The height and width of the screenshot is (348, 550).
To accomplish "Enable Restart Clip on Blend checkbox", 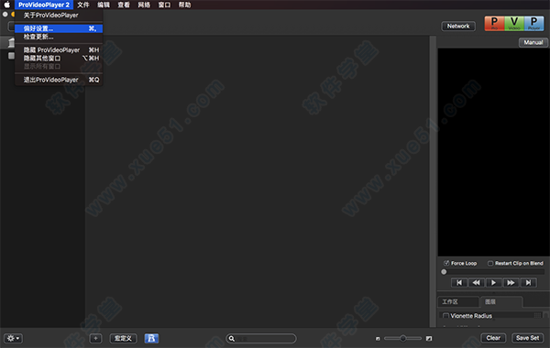I will coord(490,263).
